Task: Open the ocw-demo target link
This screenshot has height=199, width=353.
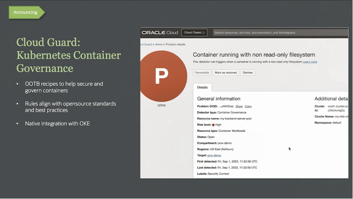Action: pos(214,156)
